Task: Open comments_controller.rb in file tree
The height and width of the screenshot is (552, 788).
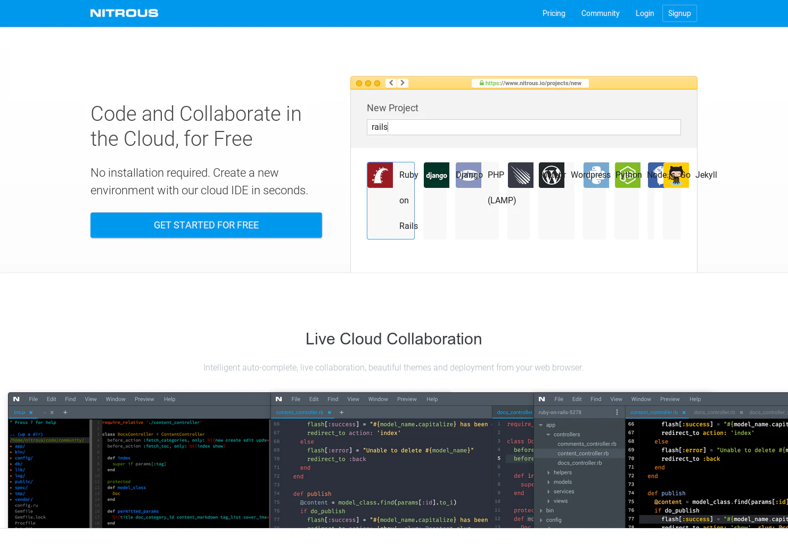Action: point(587,444)
